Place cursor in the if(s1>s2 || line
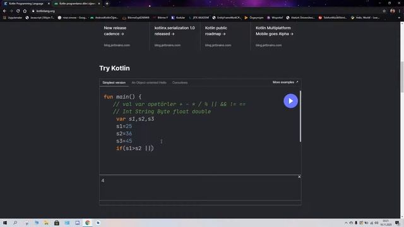The height and width of the screenshot is (227, 404). point(134,148)
